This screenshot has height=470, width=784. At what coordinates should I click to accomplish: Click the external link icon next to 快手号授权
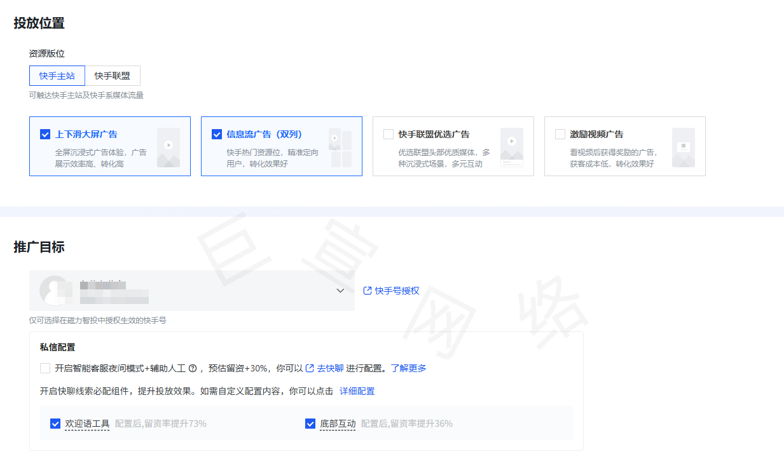tap(367, 290)
